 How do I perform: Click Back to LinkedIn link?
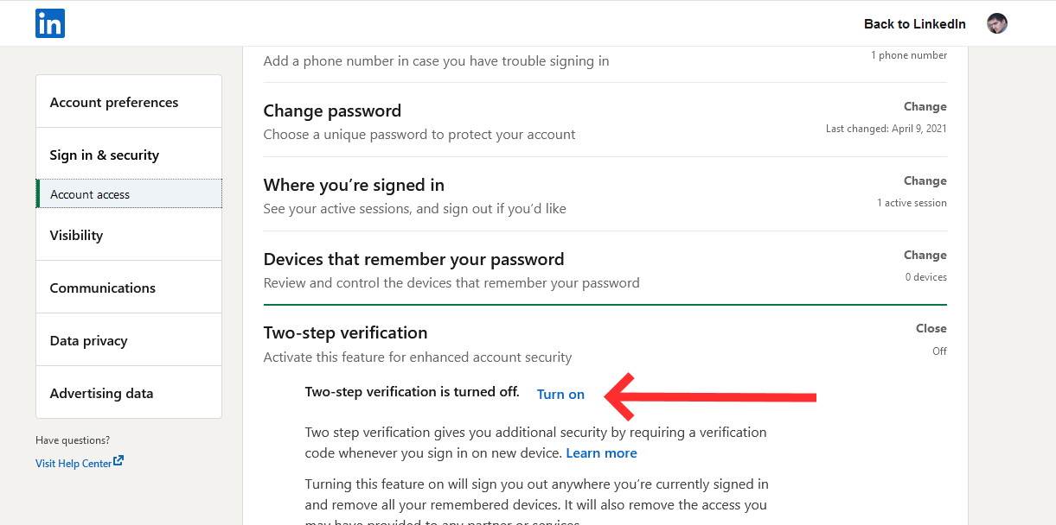[914, 23]
